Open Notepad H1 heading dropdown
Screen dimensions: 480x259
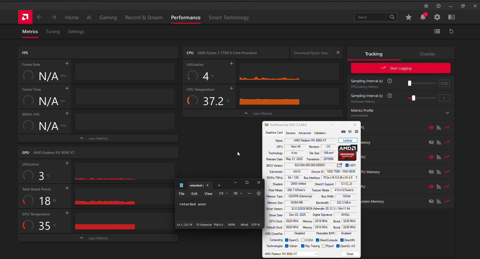click(x=223, y=193)
